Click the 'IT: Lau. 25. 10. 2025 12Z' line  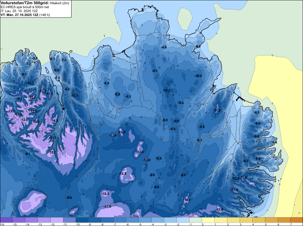[x=19, y=11]
